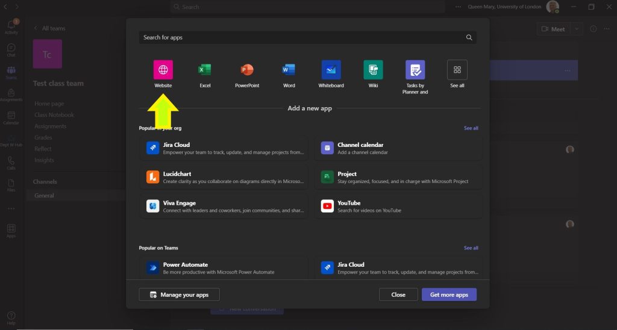The height and width of the screenshot is (330, 617).
Task: Select the Lucidchart app
Action: (x=224, y=178)
